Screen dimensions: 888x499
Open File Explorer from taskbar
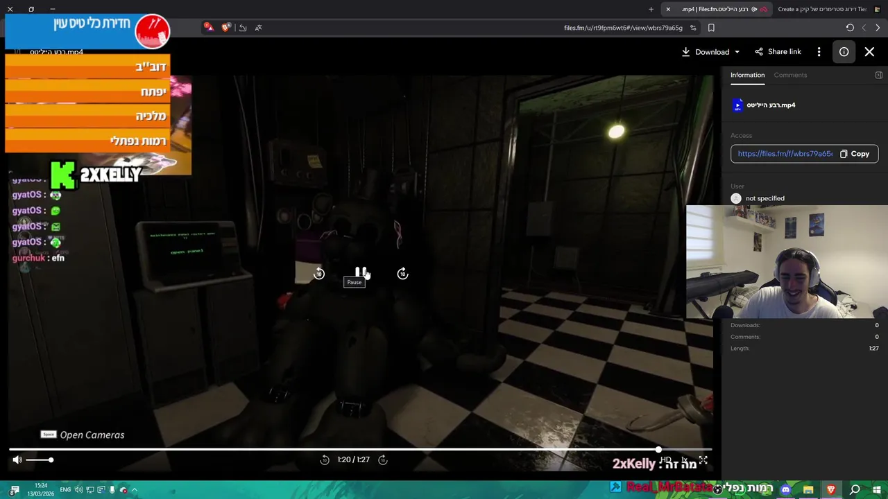coord(808,490)
